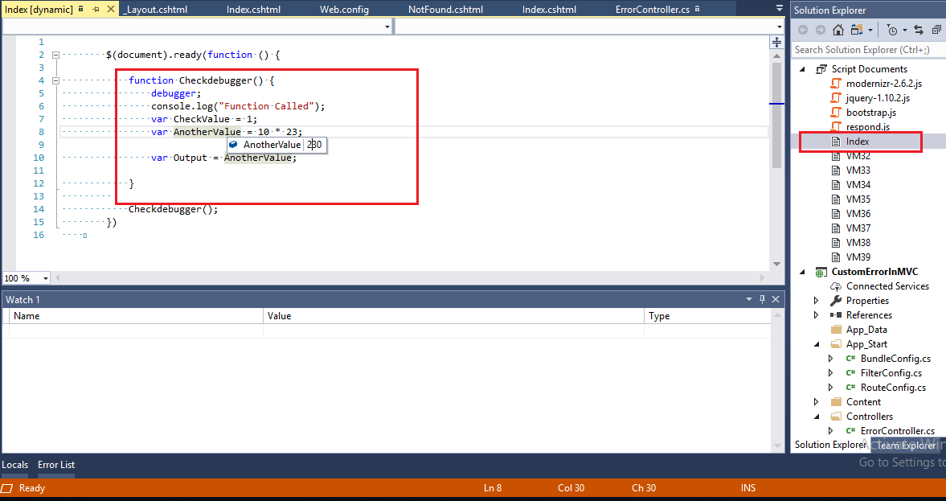Click the Home icon in Solution Explorer toolbar
Viewport: 946px width, 501px height.
[x=838, y=30]
